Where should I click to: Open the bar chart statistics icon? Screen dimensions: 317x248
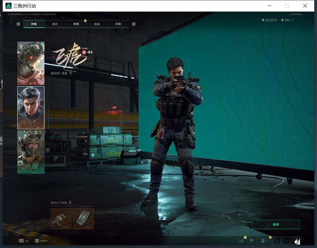click(x=241, y=241)
